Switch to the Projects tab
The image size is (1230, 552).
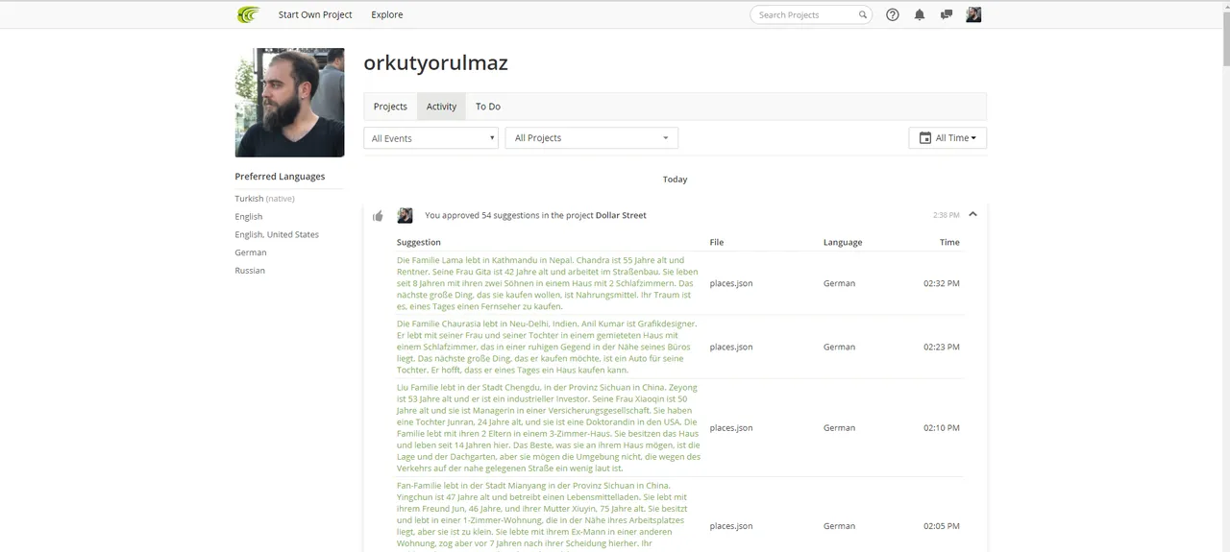390,107
